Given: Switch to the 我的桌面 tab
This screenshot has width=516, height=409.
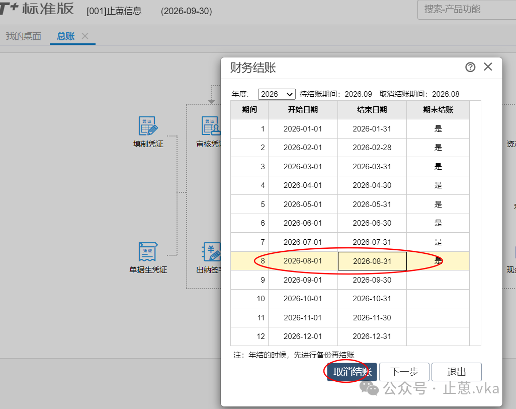Looking at the screenshot, I should pyautogui.click(x=23, y=36).
